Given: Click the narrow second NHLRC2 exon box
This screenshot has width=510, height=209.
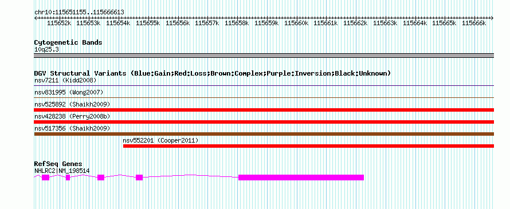Looking at the screenshot, I should pos(68,177).
